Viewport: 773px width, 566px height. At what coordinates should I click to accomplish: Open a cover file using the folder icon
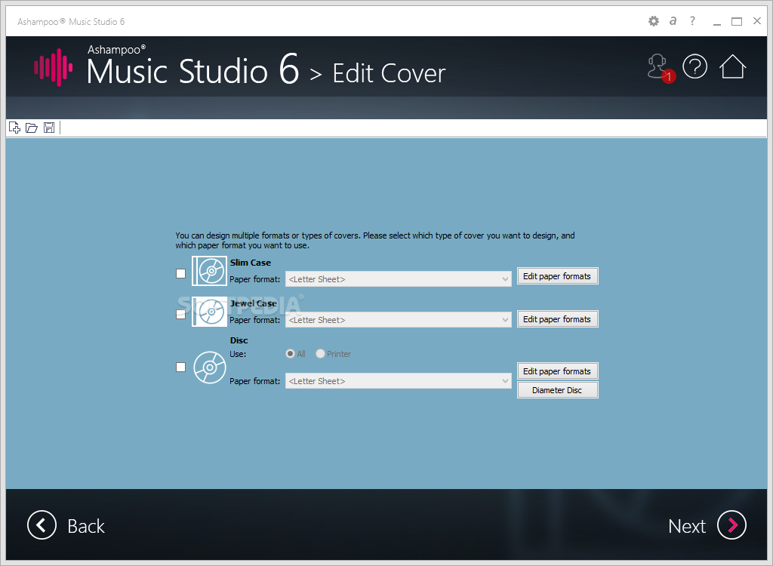[32, 128]
